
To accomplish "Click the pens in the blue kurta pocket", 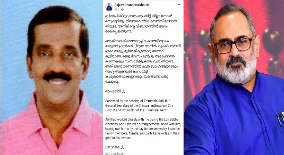I will (280, 118).
